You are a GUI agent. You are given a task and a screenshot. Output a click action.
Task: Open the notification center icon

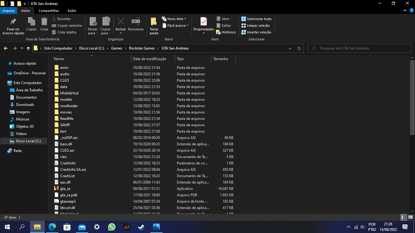[405, 227]
